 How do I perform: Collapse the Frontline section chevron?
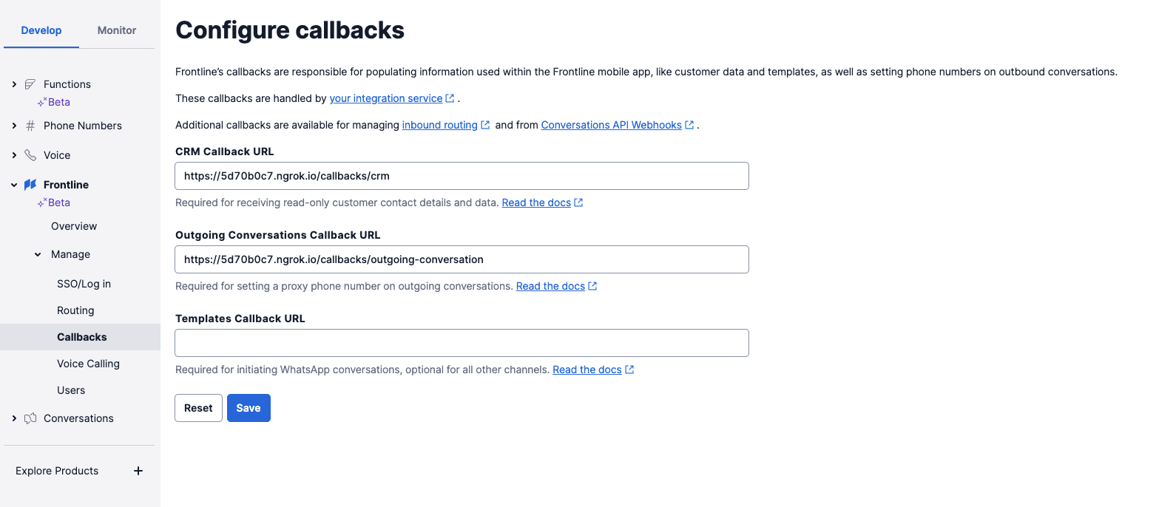[x=13, y=184]
